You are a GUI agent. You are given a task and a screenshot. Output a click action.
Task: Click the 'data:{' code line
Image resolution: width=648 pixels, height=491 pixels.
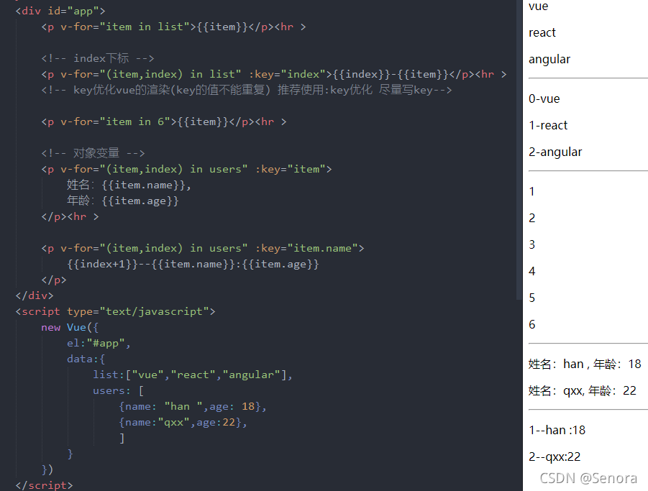(x=86, y=359)
